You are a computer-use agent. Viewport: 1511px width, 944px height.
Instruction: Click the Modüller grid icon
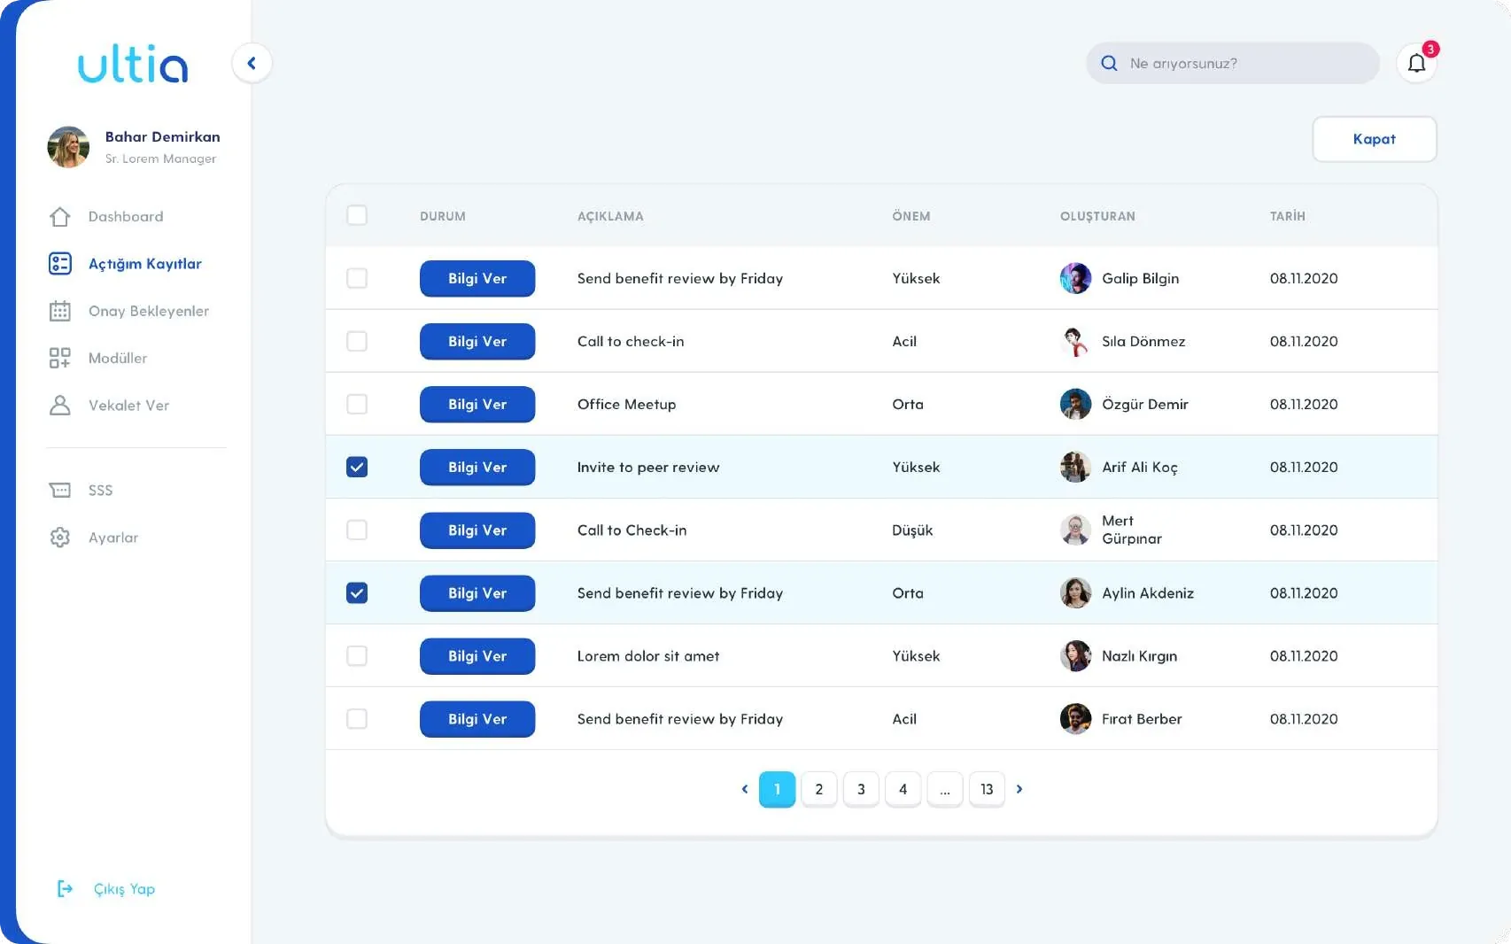tap(60, 358)
